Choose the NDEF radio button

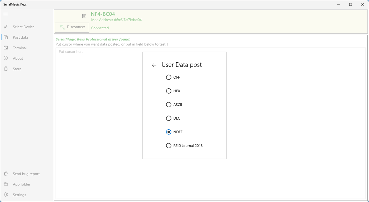pyautogui.click(x=169, y=132)
